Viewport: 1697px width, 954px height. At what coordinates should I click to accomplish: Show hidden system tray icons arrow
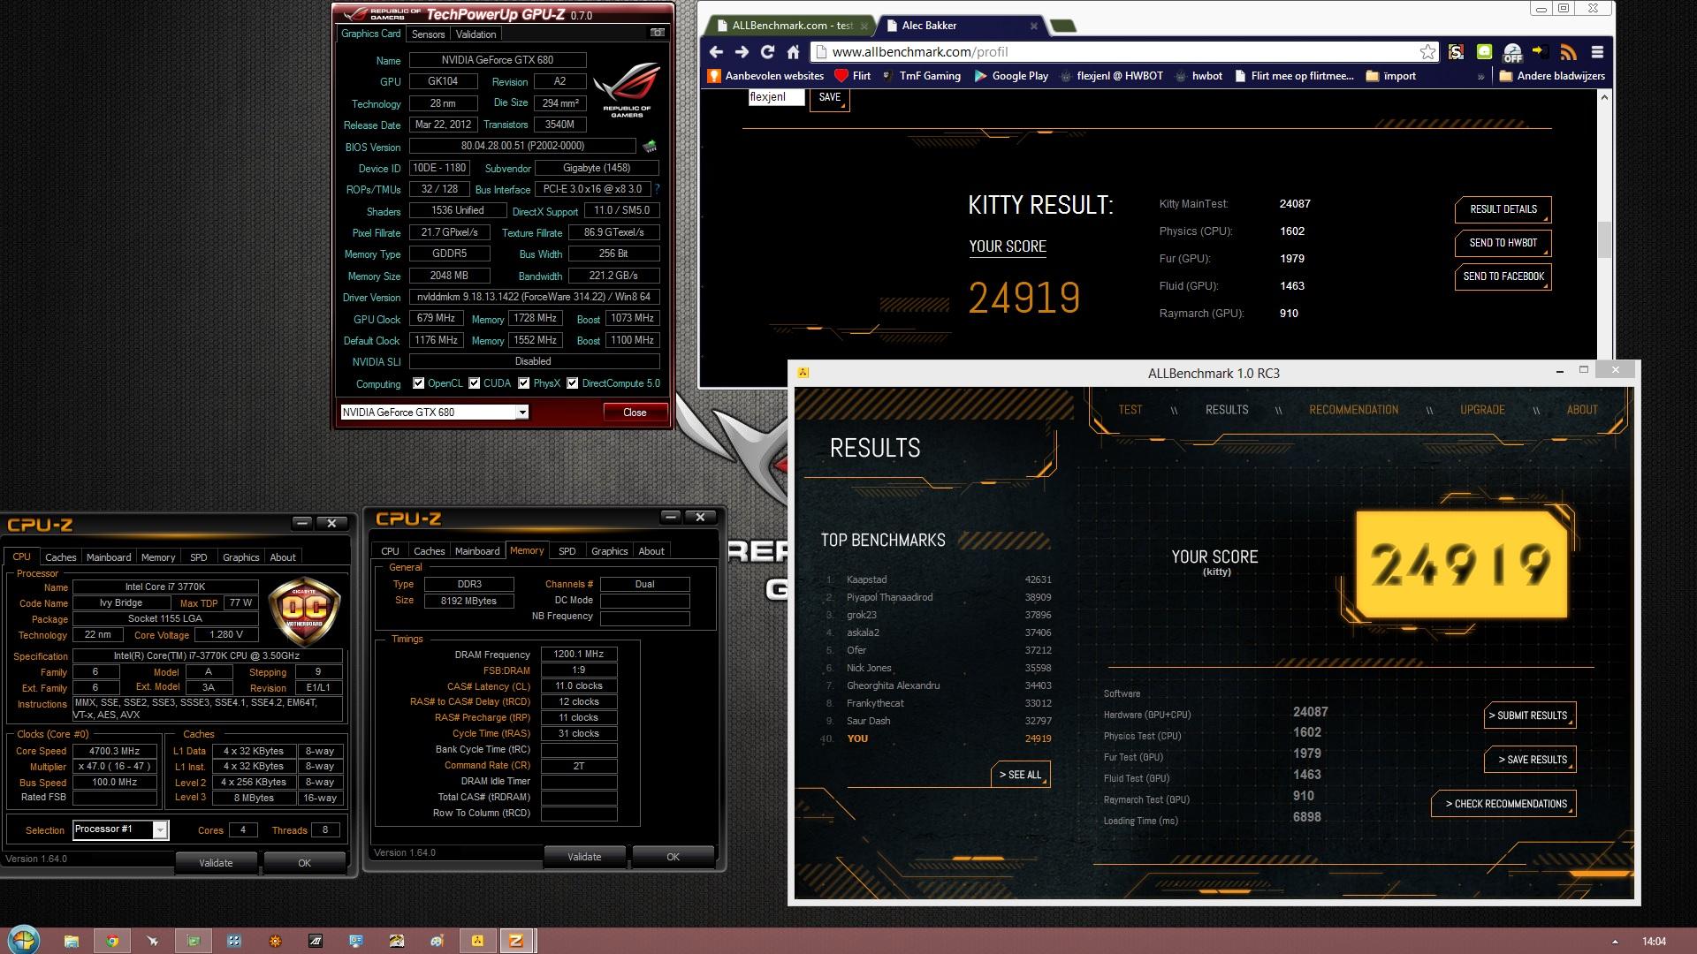(x=1615, y=942)
